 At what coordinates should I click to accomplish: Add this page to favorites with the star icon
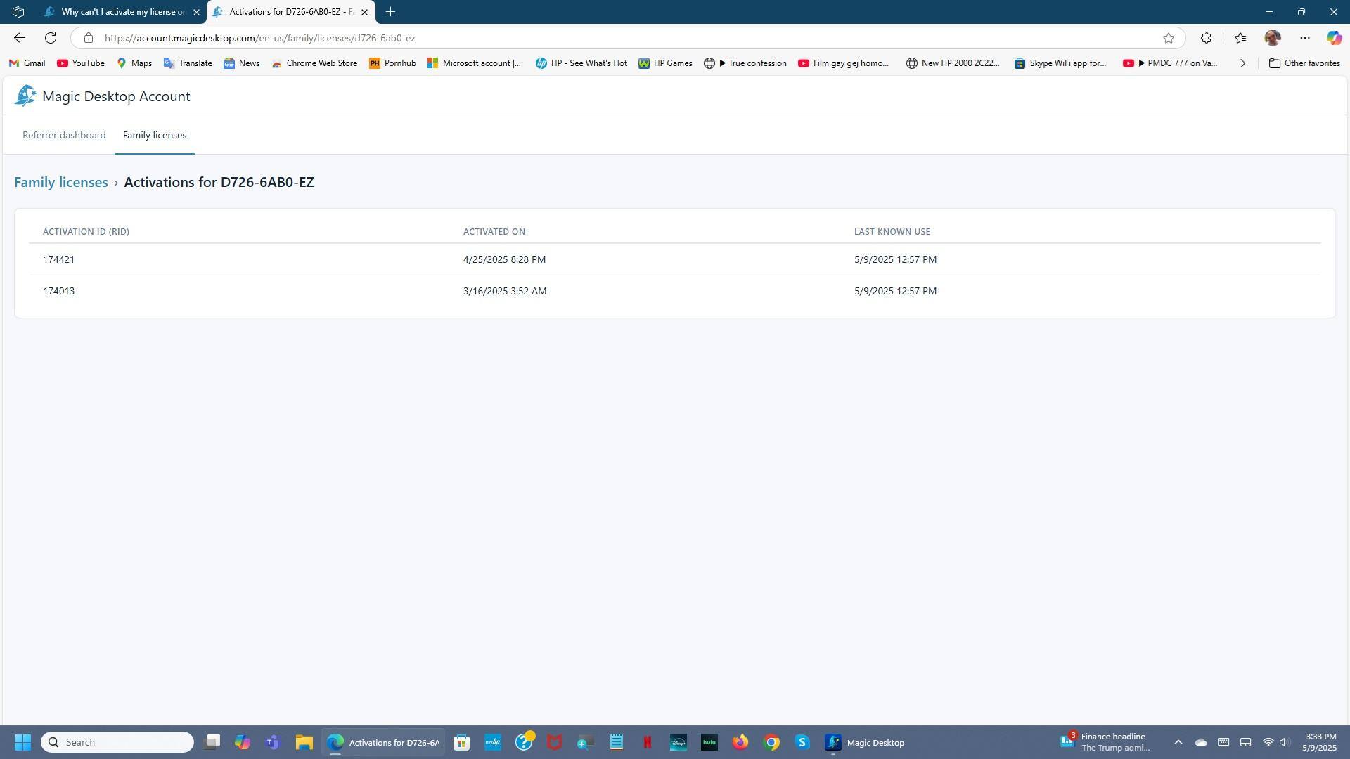coord(1168,38)
